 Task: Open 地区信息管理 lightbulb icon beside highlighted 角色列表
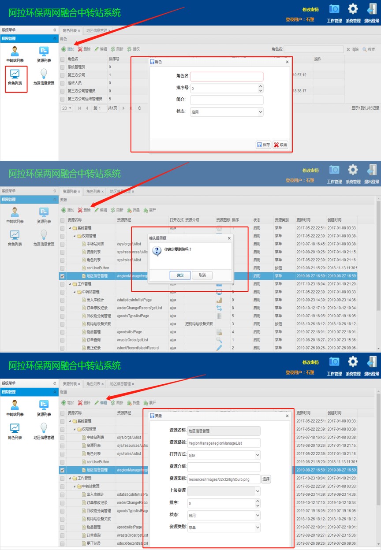44,78
